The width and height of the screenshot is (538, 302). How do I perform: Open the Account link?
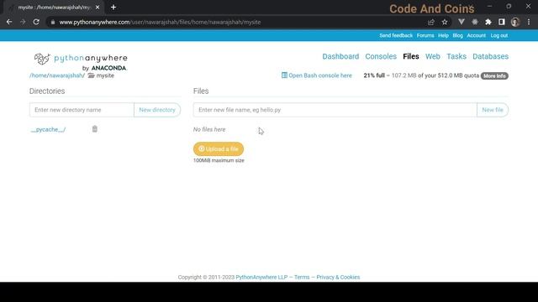point(476,35)
